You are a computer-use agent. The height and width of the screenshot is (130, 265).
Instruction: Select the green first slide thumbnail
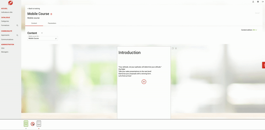pos(26,124)
